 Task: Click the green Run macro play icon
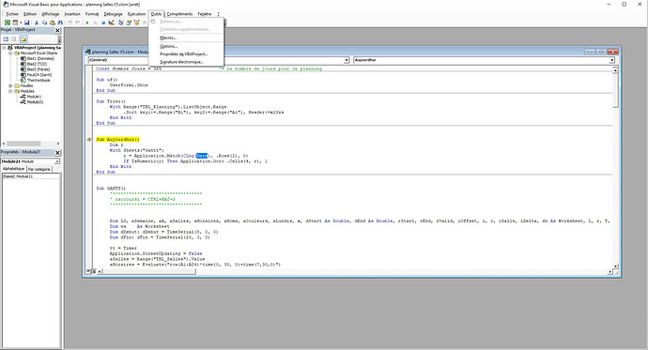87,23
